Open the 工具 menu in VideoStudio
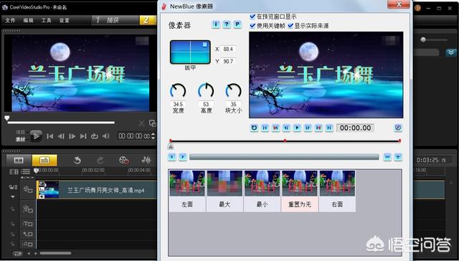Image resolution: width=459 pixels, height=261 pixels. click(x=46, y=20)
